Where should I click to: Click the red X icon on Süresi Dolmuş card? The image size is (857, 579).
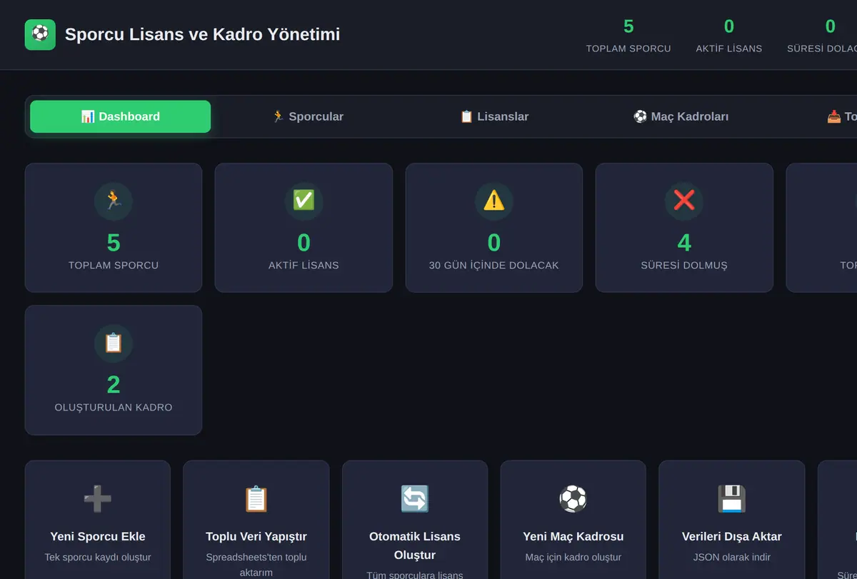pyautogui.click(x=684, y=201)
